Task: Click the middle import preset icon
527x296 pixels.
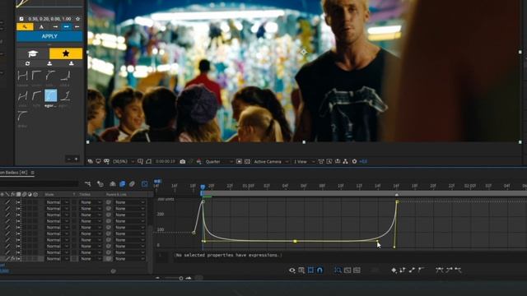Action: 49,63
